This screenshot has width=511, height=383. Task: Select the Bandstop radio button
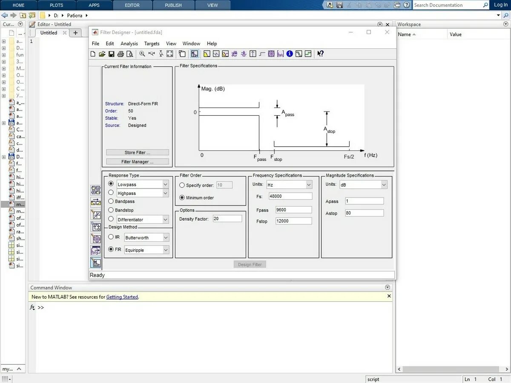point(111,210)
